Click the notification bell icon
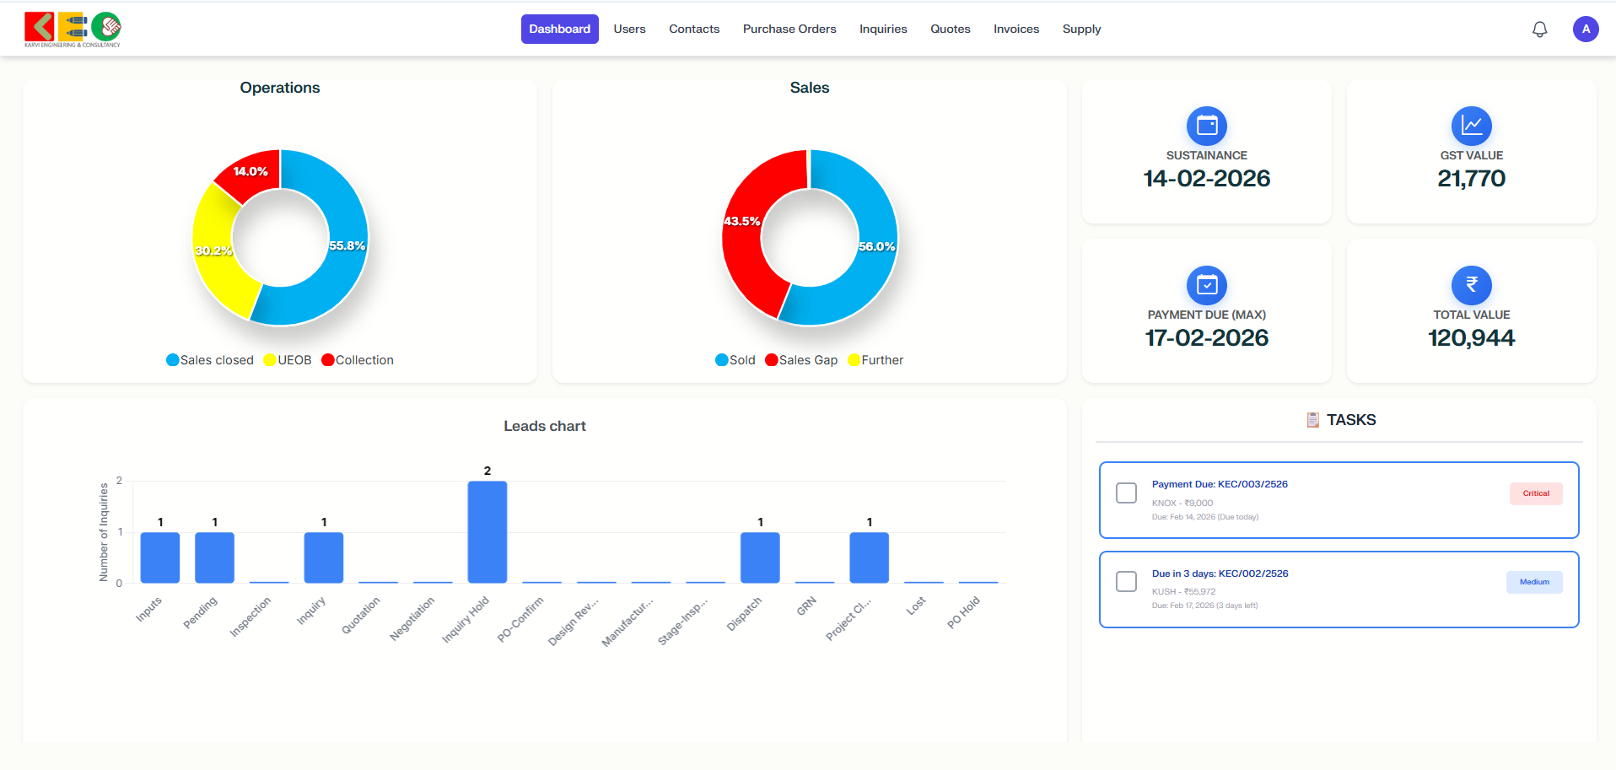 tap(1539, 30)
